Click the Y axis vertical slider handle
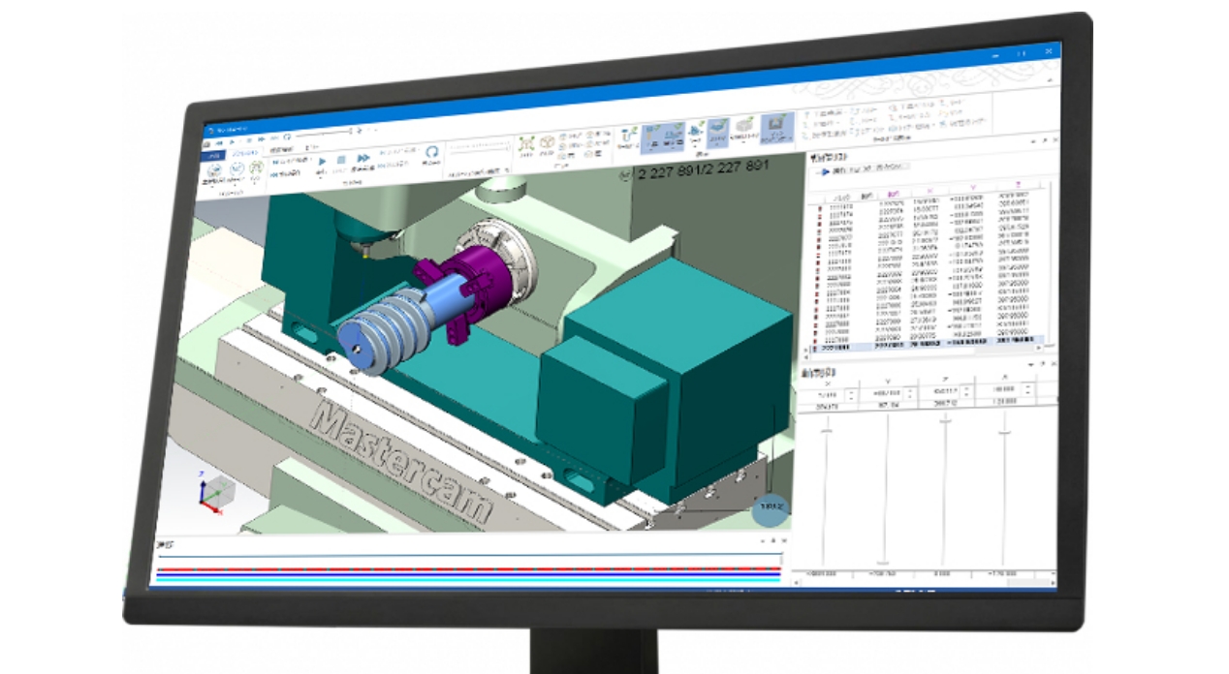Viewport: 1229px width, 674px height. coord(883,563)
